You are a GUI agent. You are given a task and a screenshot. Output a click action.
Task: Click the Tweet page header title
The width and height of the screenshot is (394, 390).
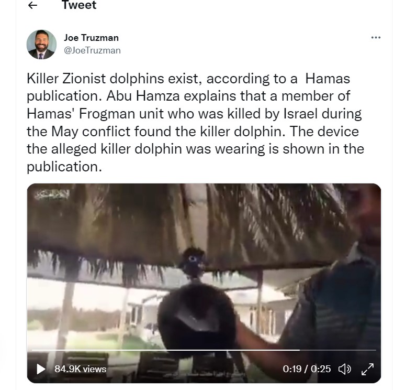(79, 6)
